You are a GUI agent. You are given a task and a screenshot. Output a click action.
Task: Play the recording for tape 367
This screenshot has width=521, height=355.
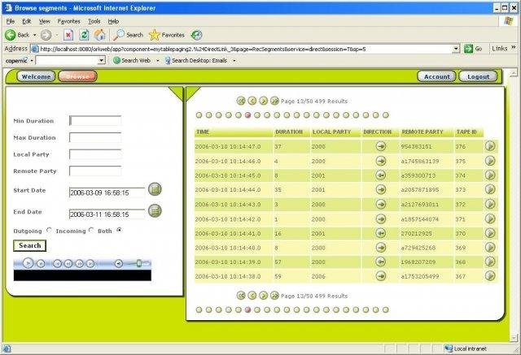coord(490,276)
